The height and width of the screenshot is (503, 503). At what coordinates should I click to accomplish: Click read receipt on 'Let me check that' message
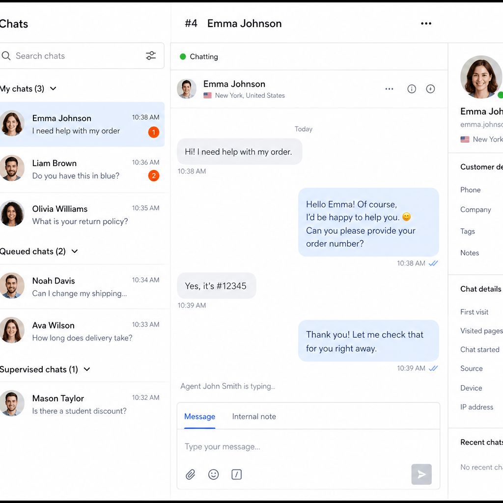[x=433, y=368]
